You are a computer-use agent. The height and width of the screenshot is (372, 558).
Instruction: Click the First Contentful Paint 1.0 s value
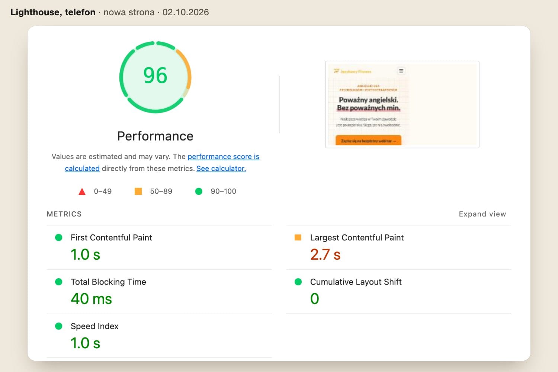pos(85,254)
